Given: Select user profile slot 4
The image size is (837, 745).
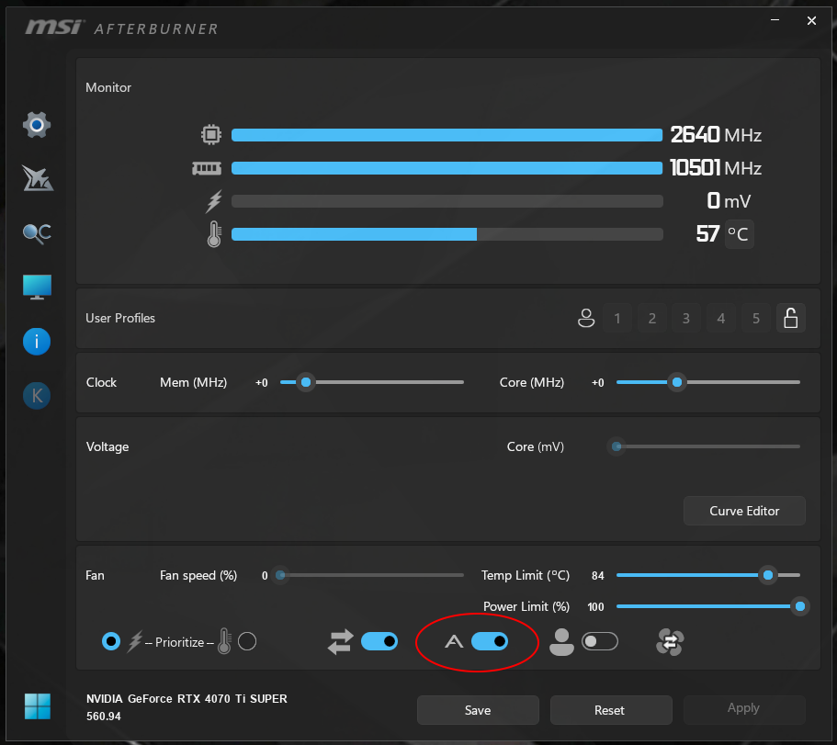Looking at the screenshot, I should [721, 319].
